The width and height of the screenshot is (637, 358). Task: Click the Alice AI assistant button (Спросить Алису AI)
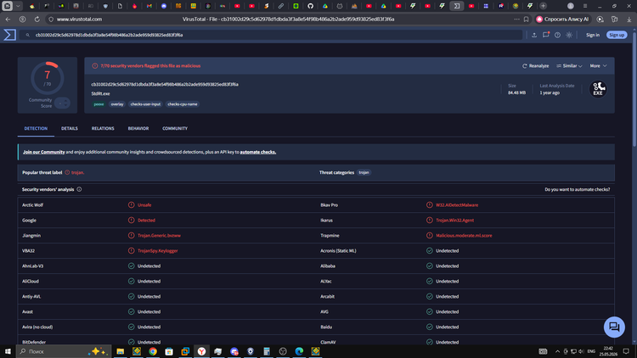[x=562, y=19]
